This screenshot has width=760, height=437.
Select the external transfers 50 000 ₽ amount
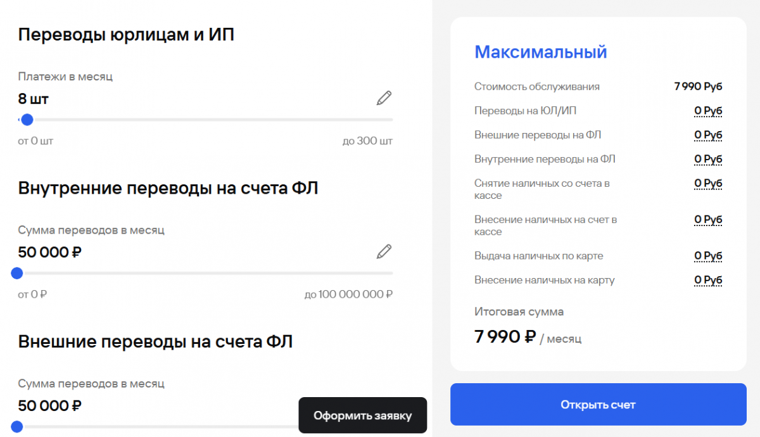[50, 405]
